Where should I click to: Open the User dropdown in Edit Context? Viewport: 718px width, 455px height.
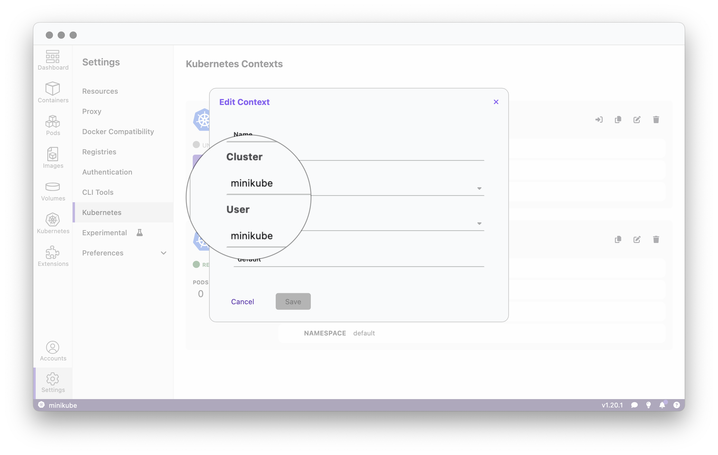(x=479, y=223)
